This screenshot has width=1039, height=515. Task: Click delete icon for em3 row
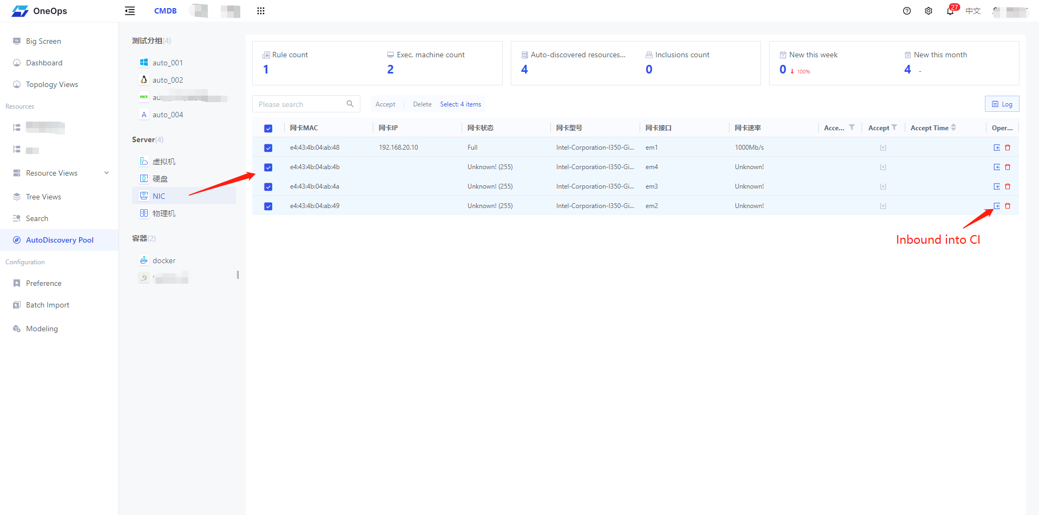[1008, 186]
